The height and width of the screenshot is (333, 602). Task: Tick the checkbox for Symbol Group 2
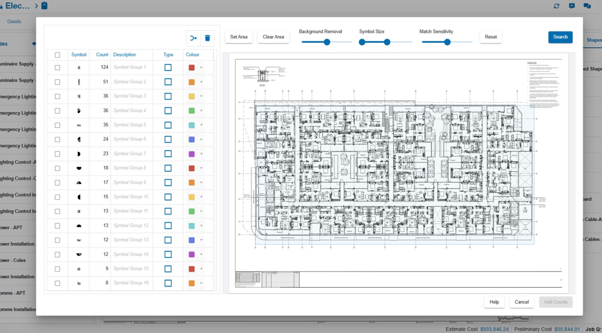pyautogui.click(x=58, y=82)
